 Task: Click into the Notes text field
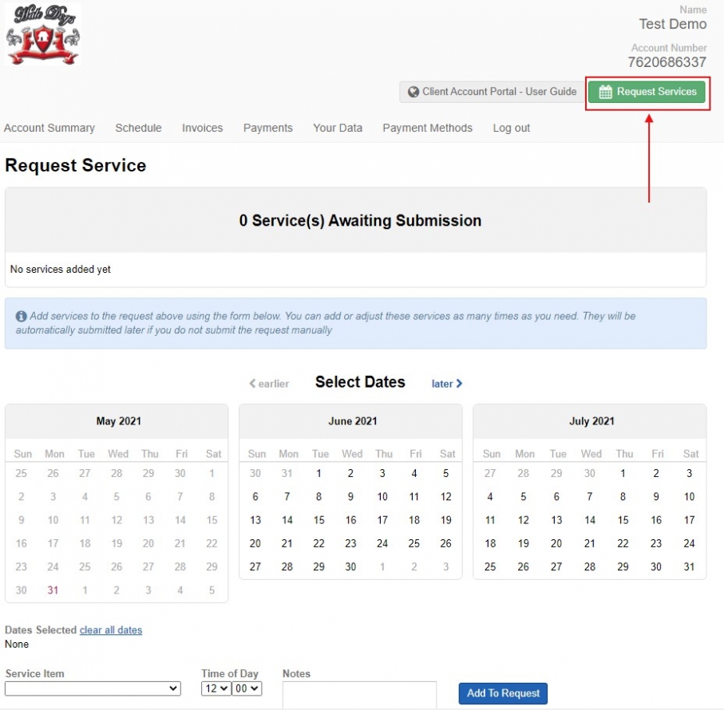(x=359, y=694)
